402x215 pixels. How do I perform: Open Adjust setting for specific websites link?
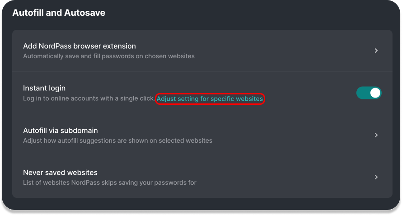click(210, 98)
